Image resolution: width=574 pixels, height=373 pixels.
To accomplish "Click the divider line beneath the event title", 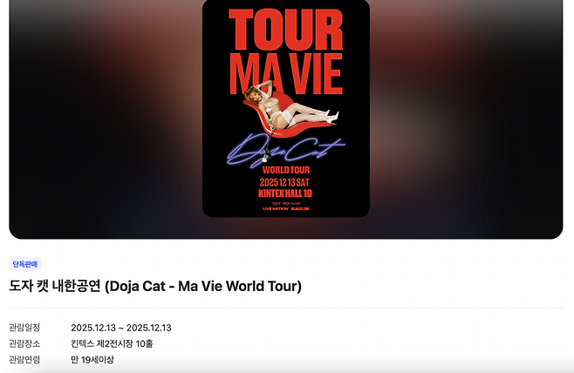I will [286, 308].
